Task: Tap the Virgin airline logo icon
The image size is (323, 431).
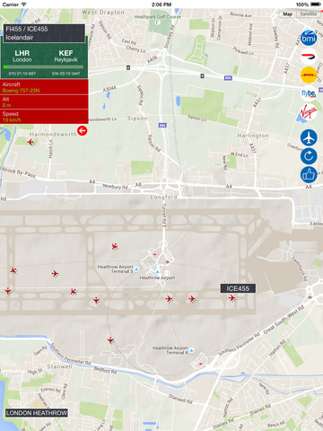Action: pyautogui.click(x=309, y=112)
